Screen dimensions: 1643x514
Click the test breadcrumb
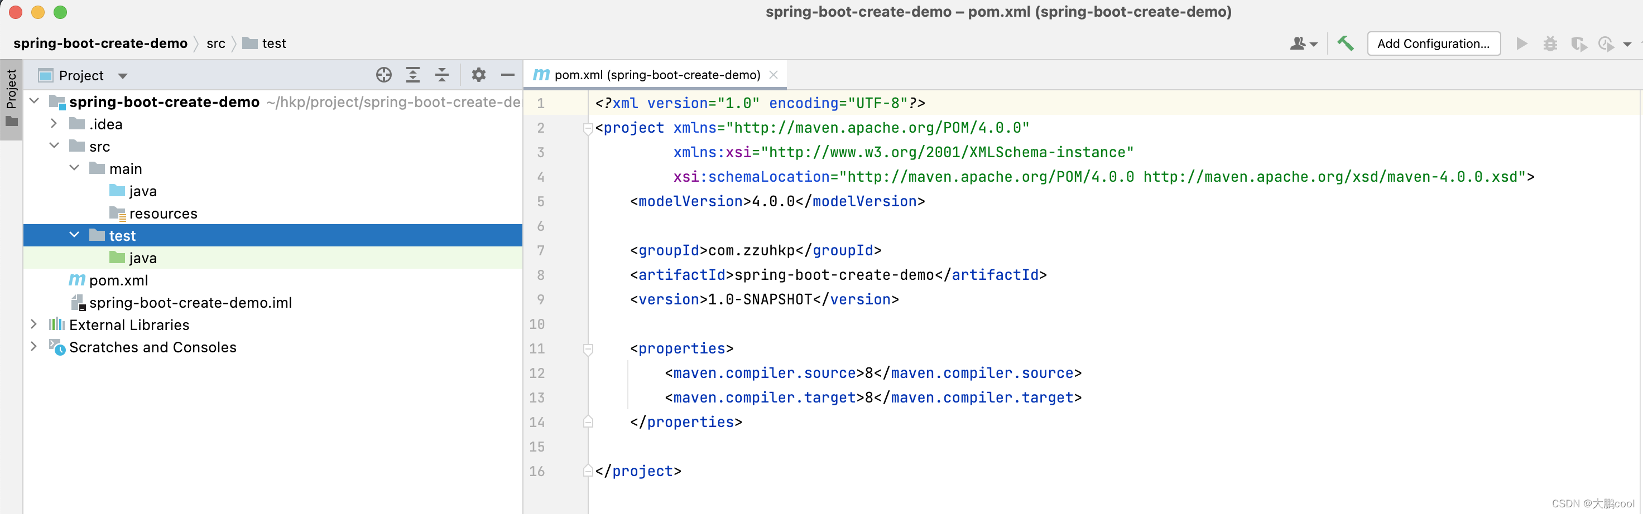tap(264, 43)
